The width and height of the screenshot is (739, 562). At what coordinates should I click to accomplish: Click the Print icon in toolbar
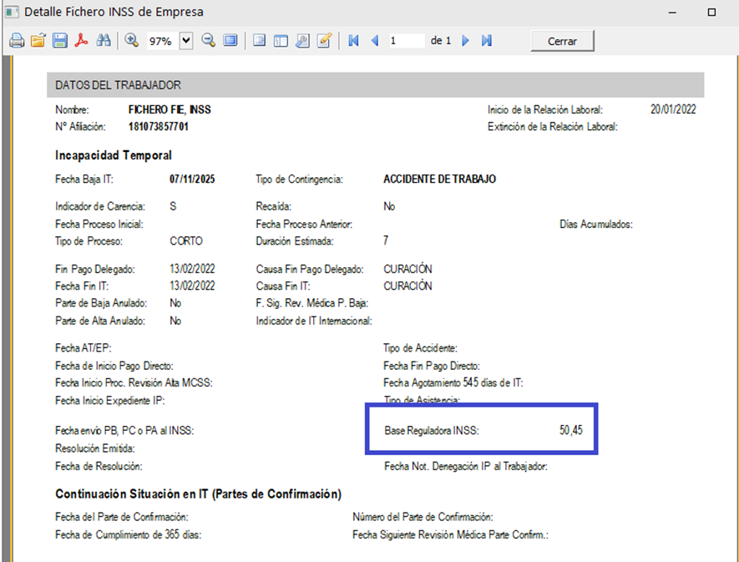[x=17, y=41]
